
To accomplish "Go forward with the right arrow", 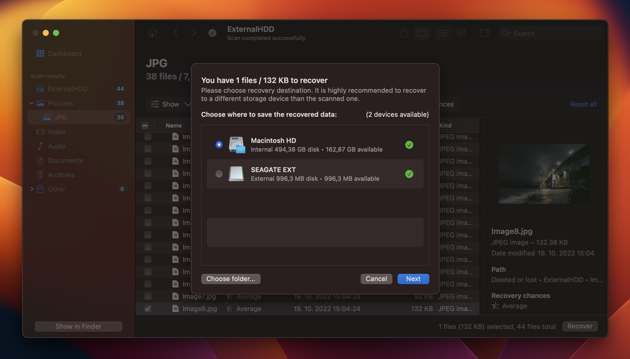I will click(x=193, y=33).
